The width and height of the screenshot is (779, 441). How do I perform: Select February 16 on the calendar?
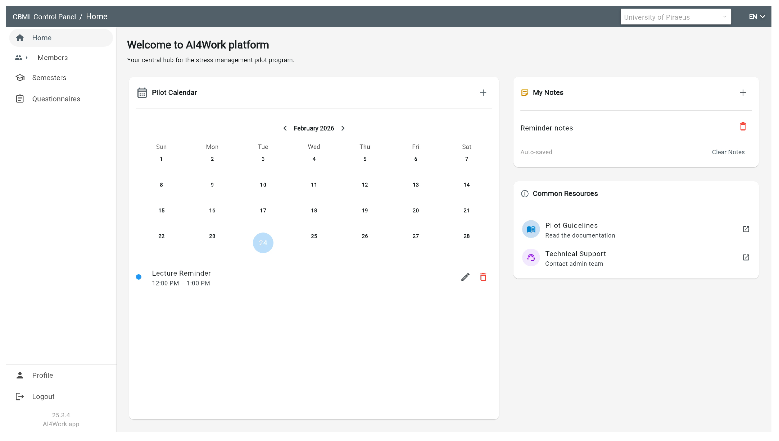212,211
